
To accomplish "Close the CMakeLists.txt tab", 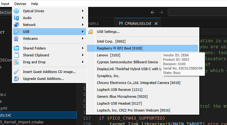I will [156, 23].
